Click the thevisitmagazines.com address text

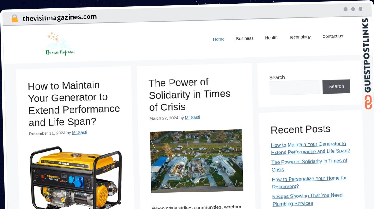tap(60, 17)
